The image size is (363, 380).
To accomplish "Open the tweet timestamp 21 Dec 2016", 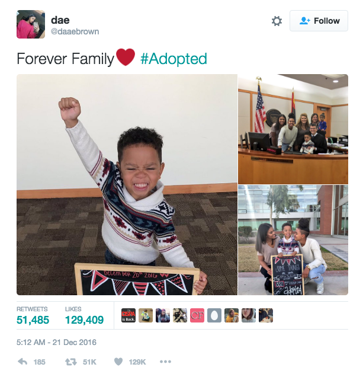I will tap(56, 342).
